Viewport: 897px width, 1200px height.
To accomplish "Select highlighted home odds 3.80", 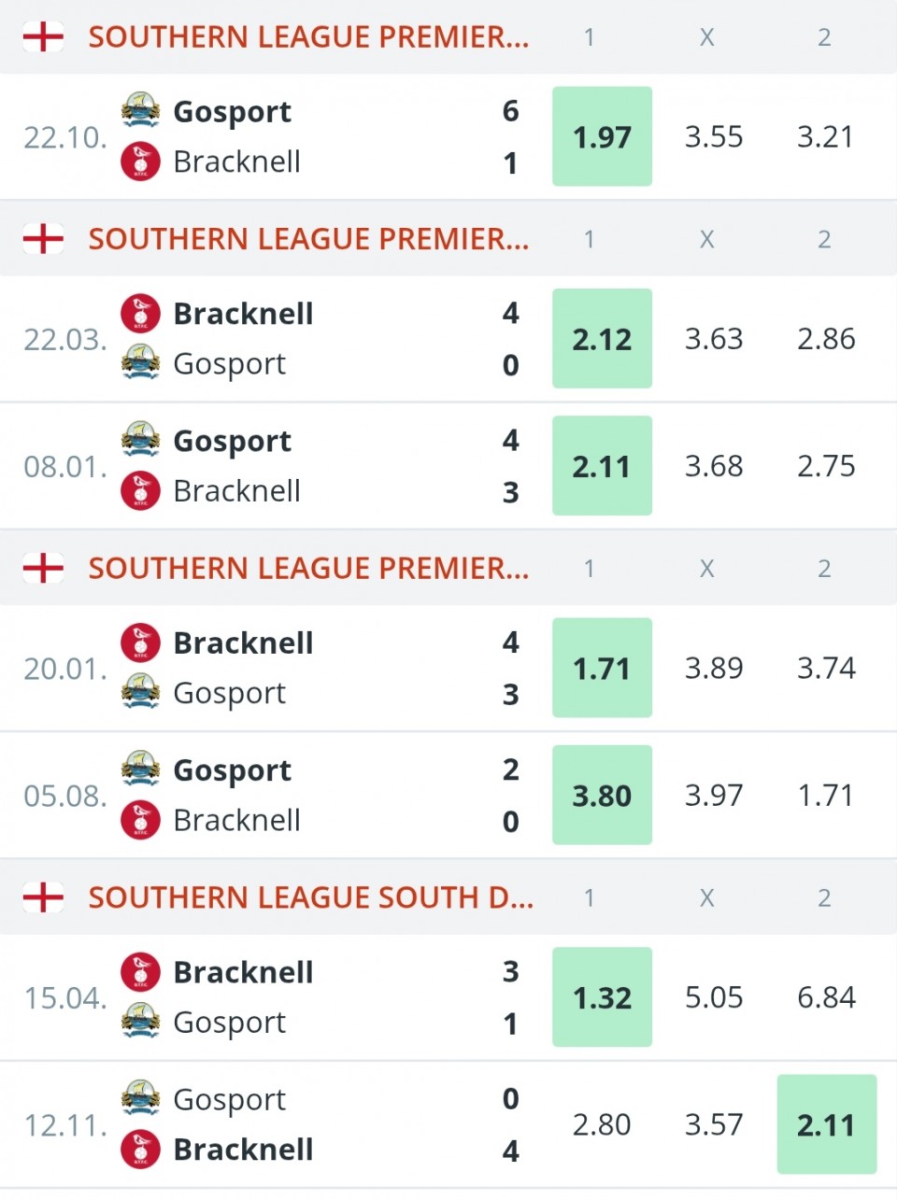I will pos(602,796).
